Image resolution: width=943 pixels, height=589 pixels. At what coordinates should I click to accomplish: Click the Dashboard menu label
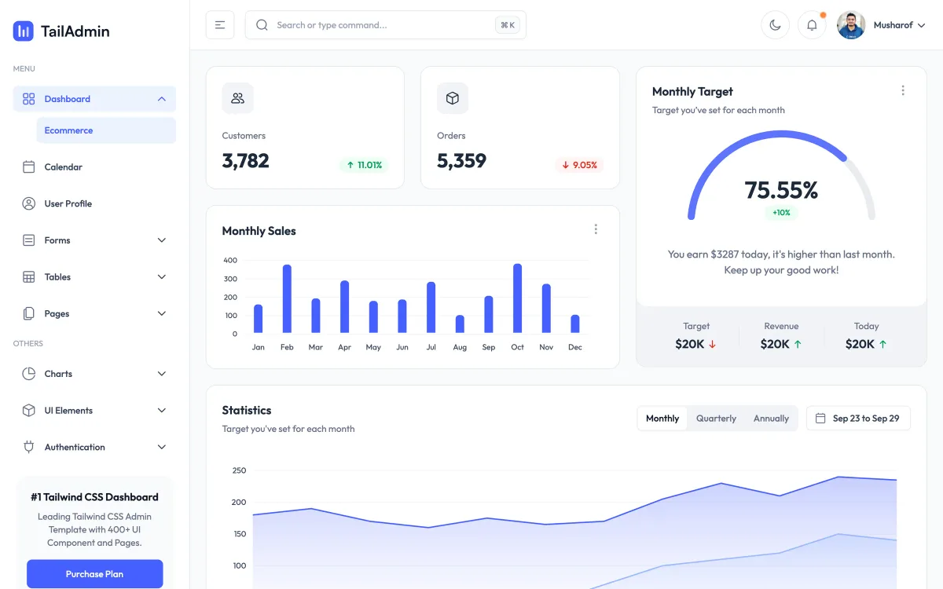(x=68, y=99)
